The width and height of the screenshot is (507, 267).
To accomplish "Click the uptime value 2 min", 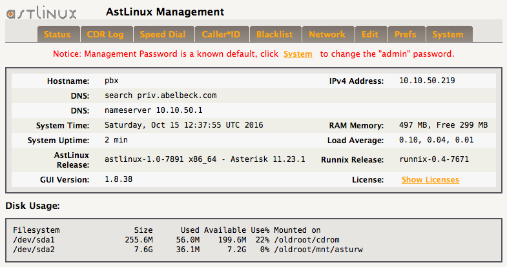I will click(x=116, y=140).
